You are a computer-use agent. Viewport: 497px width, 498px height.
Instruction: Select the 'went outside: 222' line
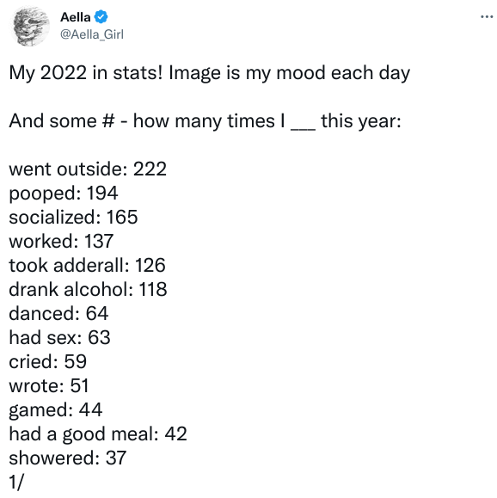click(88, 169)
